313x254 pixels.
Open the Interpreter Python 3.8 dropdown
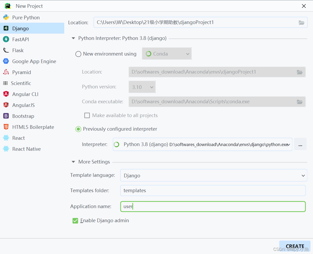coord(203,144)
